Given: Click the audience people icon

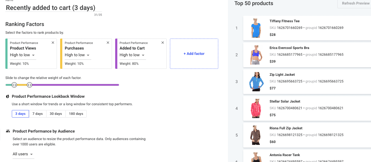Looking at the screenshot, I should (x=8, y=131).
